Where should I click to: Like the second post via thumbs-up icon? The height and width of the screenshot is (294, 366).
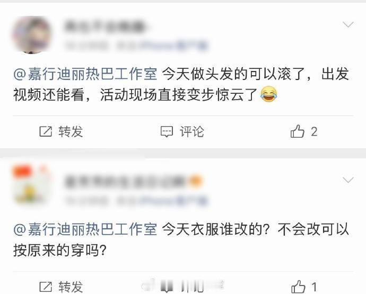click(298, 287)
